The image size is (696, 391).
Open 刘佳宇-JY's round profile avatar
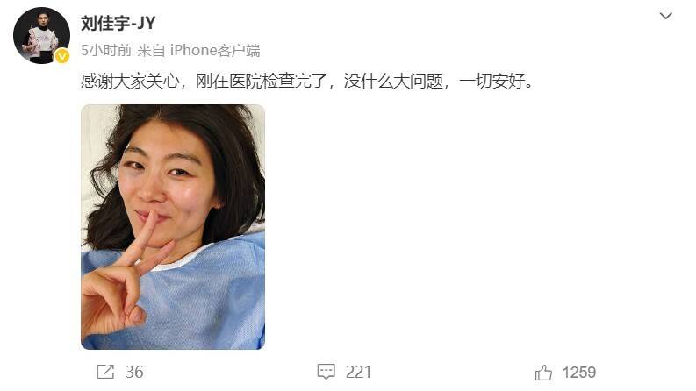[41, 35]
